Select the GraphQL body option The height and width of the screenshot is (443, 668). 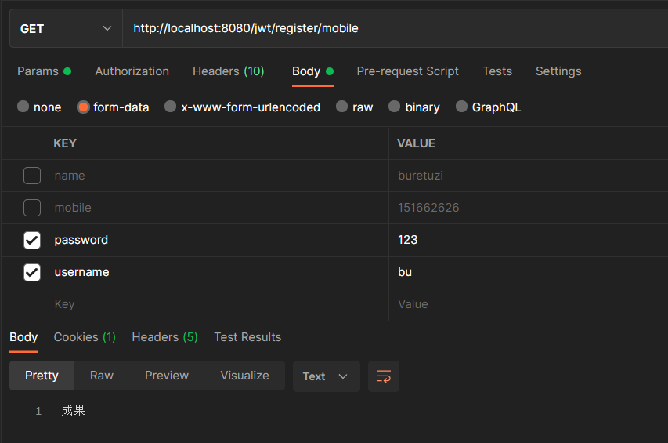click(x=461, y=107)
